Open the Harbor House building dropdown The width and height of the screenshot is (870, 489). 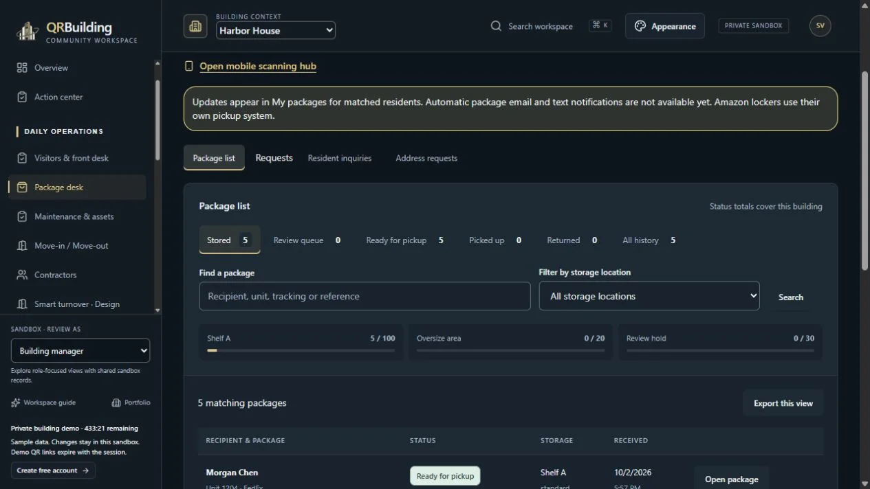click(276, 30)
